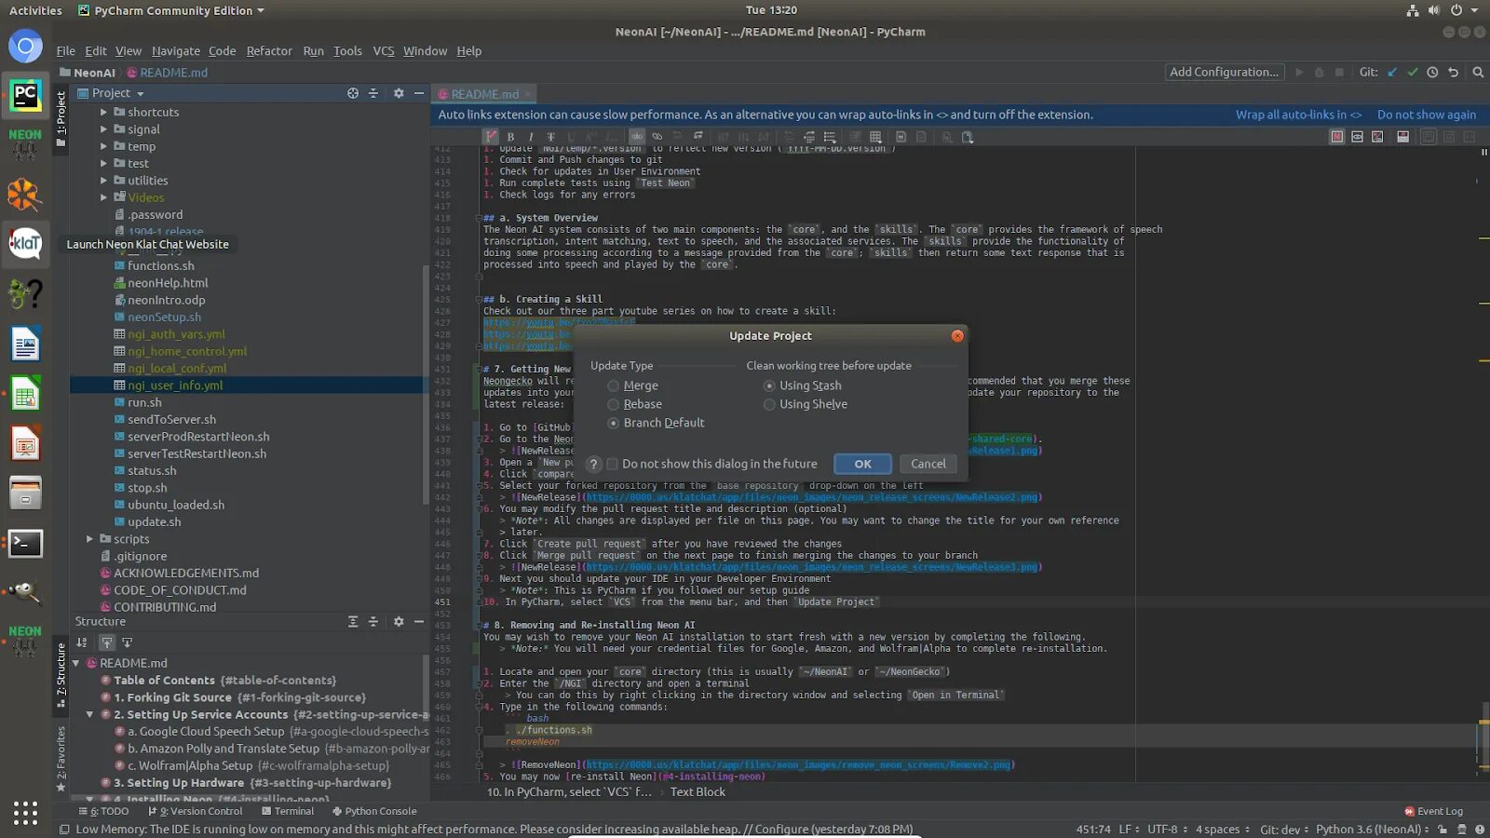This screenshot has height=838, width=1490.
Task: Toggle the auto-scroll preview icon on the right
Action: [x=1402, y=137]
